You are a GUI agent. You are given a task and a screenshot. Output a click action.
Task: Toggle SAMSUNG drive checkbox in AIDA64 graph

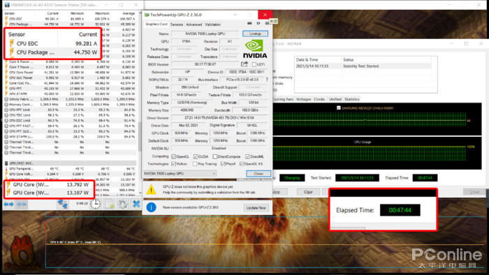339,107
